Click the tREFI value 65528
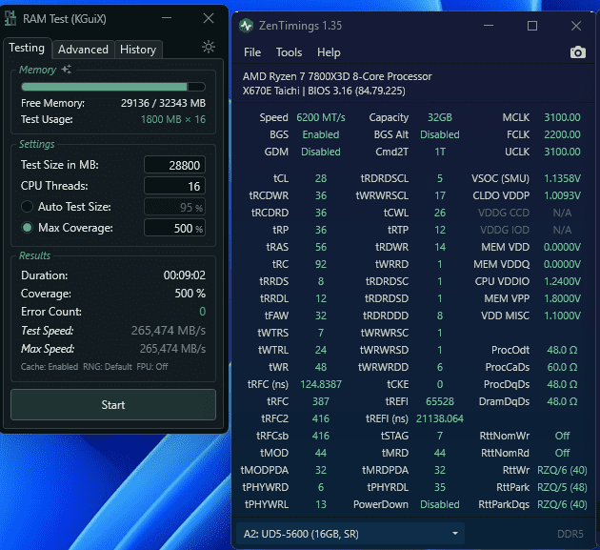600x550 pixels. click(x=440, y=401)
